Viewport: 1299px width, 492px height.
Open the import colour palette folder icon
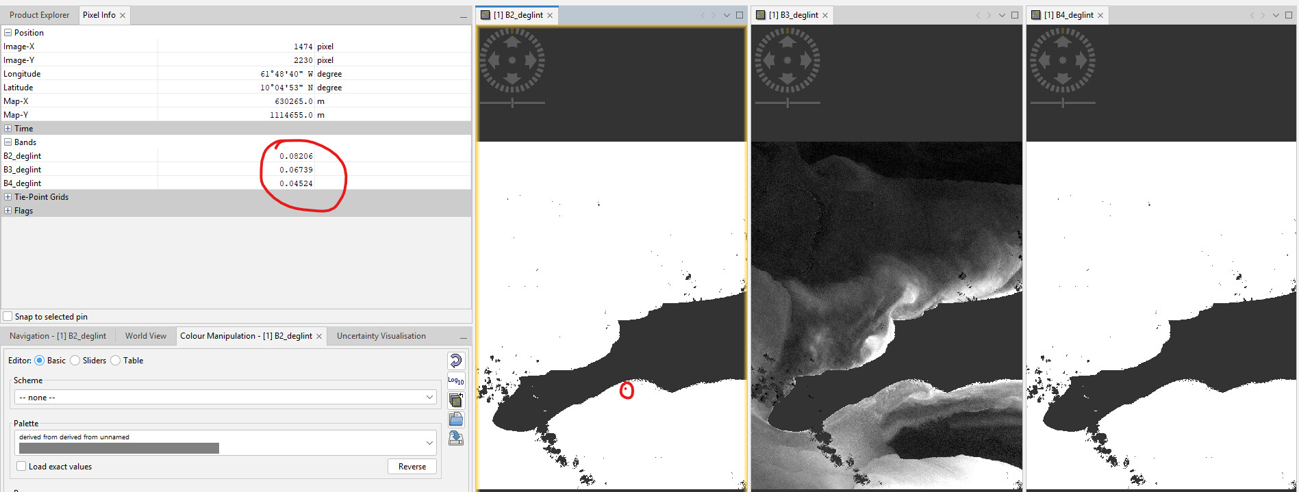tap(455, 419)
